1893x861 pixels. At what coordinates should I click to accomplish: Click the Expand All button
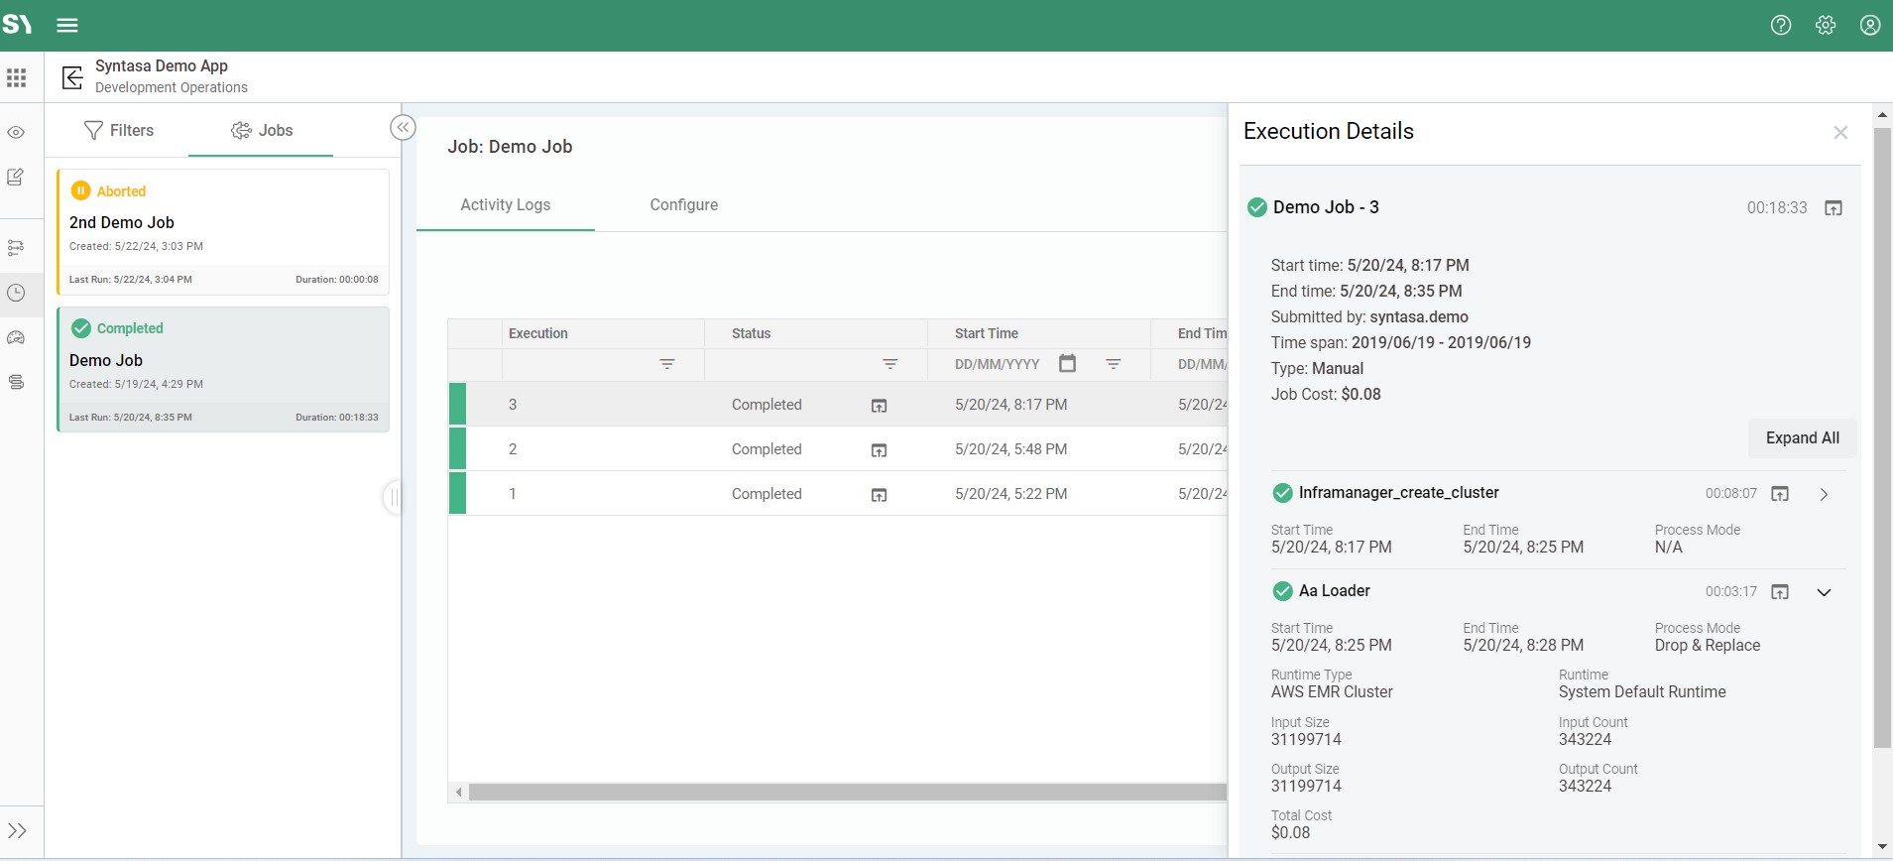pyautogui.click(x=1802, y=438)
